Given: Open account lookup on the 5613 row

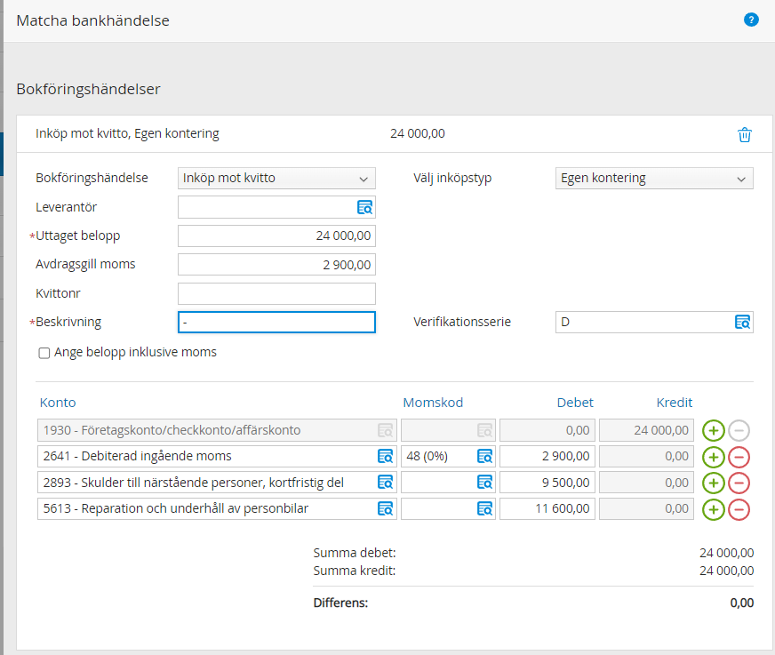Looking at the screenshot, I should (x=385, y=508).
